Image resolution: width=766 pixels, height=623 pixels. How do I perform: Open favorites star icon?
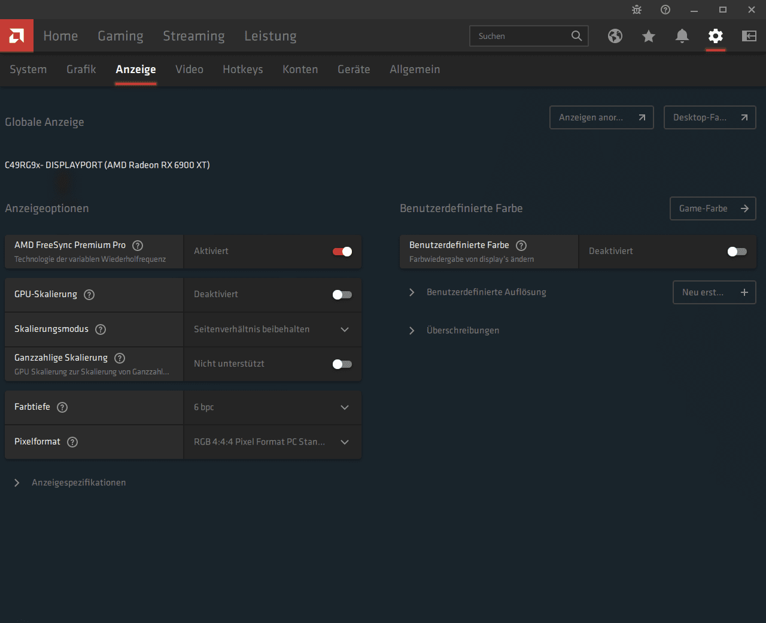(x=649, y=36)
